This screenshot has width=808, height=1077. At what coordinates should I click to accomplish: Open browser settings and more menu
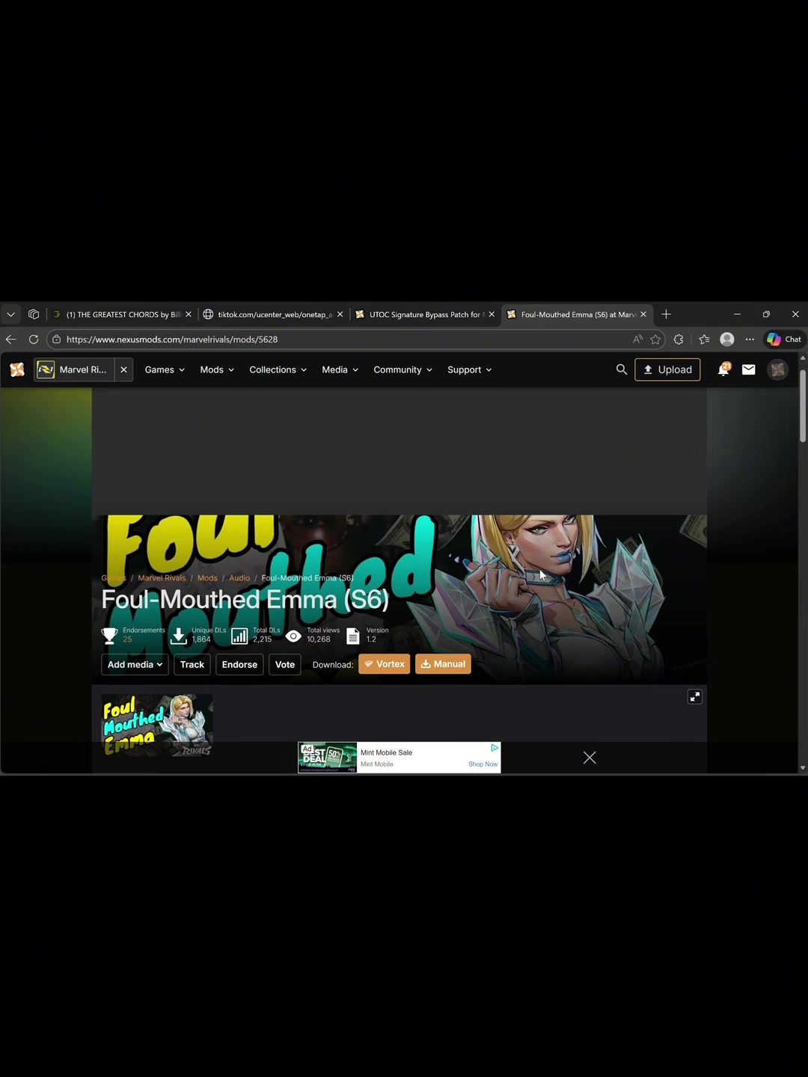pos(750,340)
